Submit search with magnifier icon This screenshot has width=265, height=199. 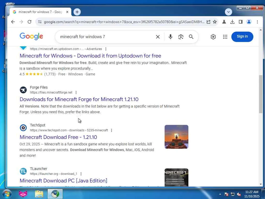(191, 37)
